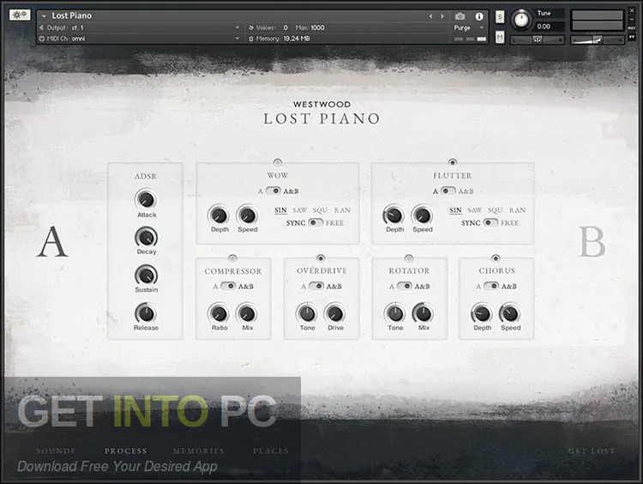643x484 pixels.
Task: Toggle the WOW effect power button
Action: coord(278,162)
